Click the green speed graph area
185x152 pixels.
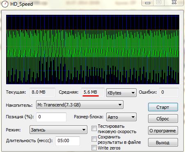(93, 49)
